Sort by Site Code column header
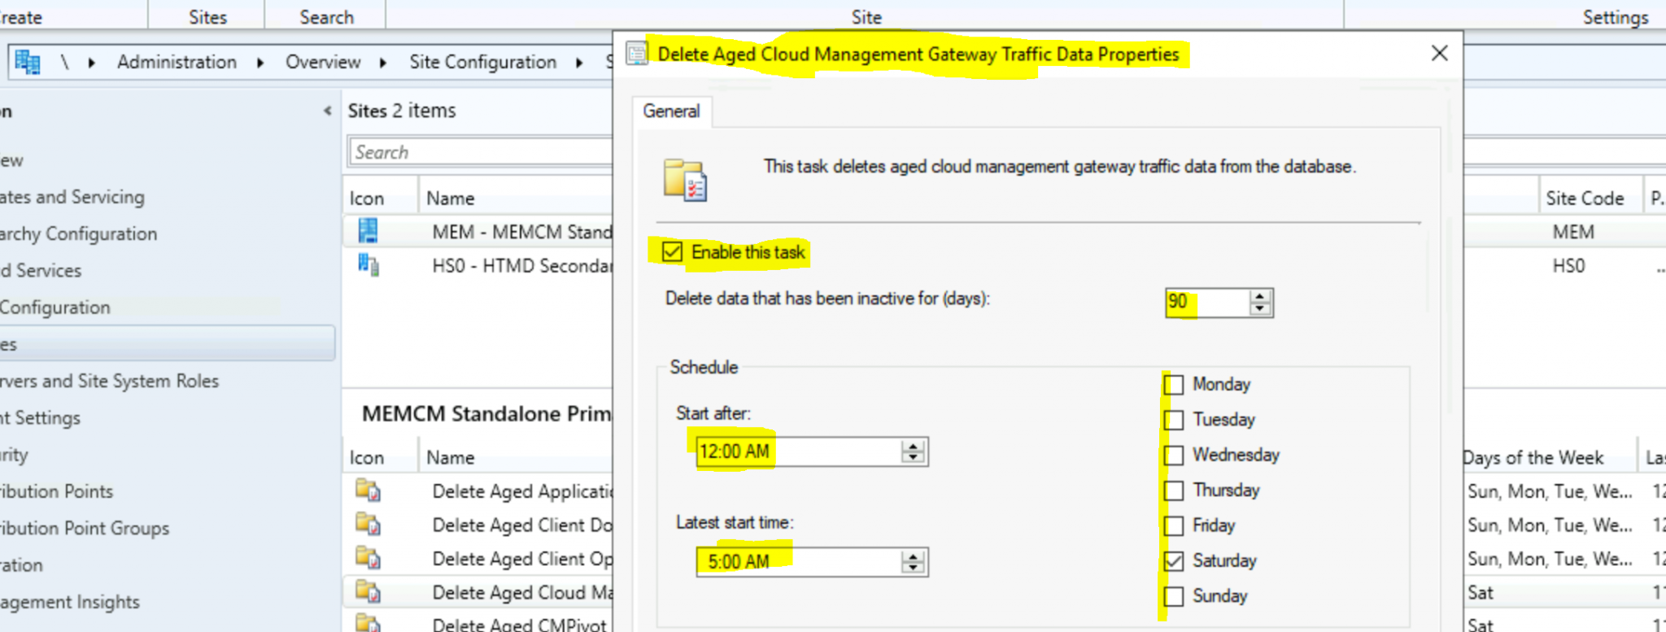 tap(1584, 198)
